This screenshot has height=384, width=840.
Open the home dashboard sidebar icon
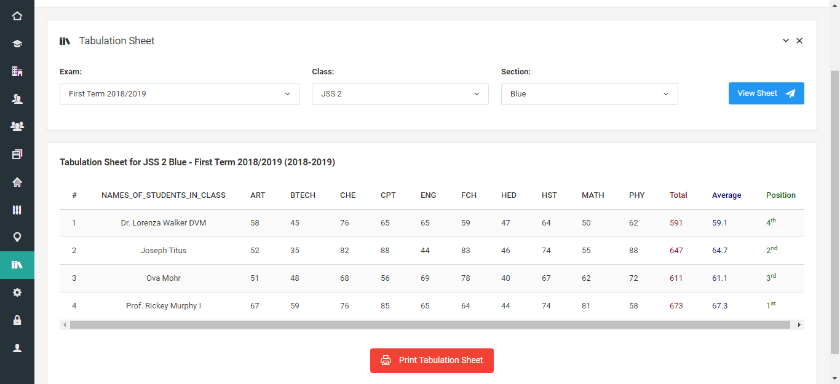[x=17, y=16]
